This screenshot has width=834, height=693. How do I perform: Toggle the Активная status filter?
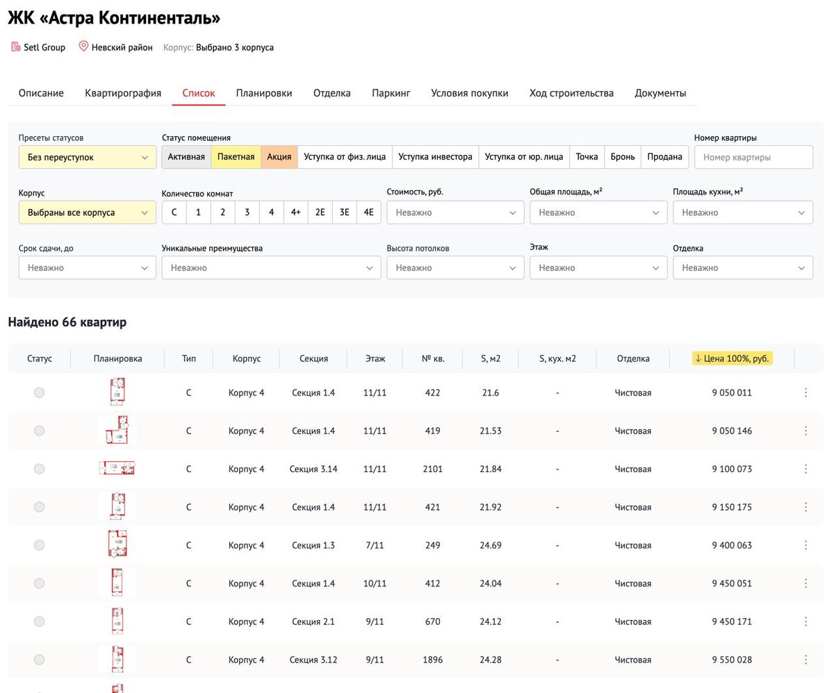click(x=186, y=157)
